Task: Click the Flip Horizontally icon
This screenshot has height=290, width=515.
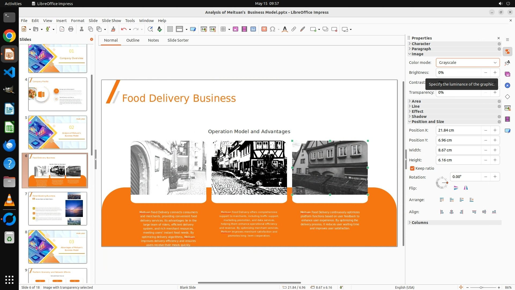Action: click(466, 188)
